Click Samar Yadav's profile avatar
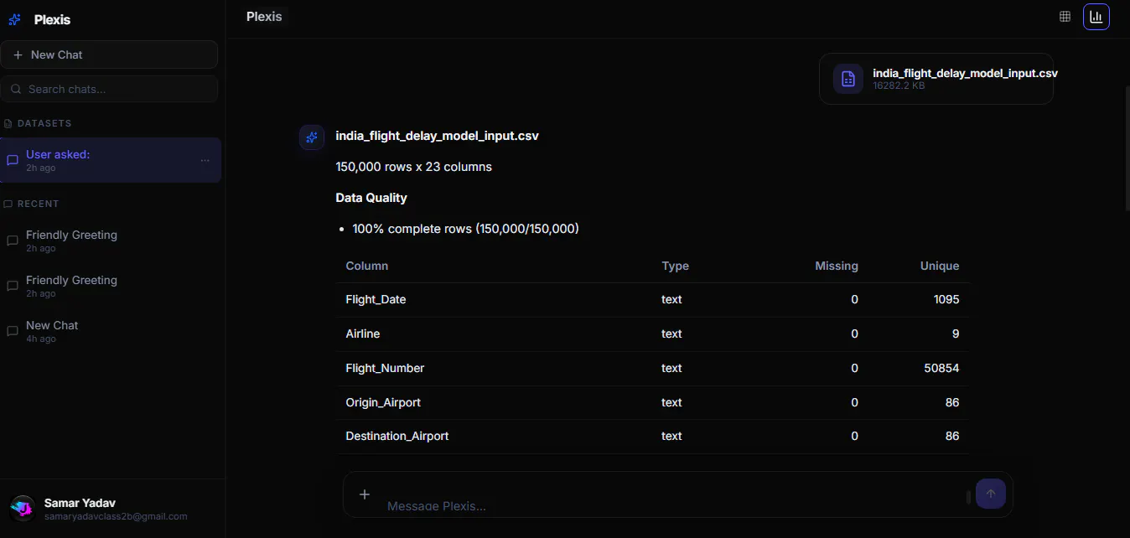1130x538 pixels. pyautogui.click(x=23, y=508)
